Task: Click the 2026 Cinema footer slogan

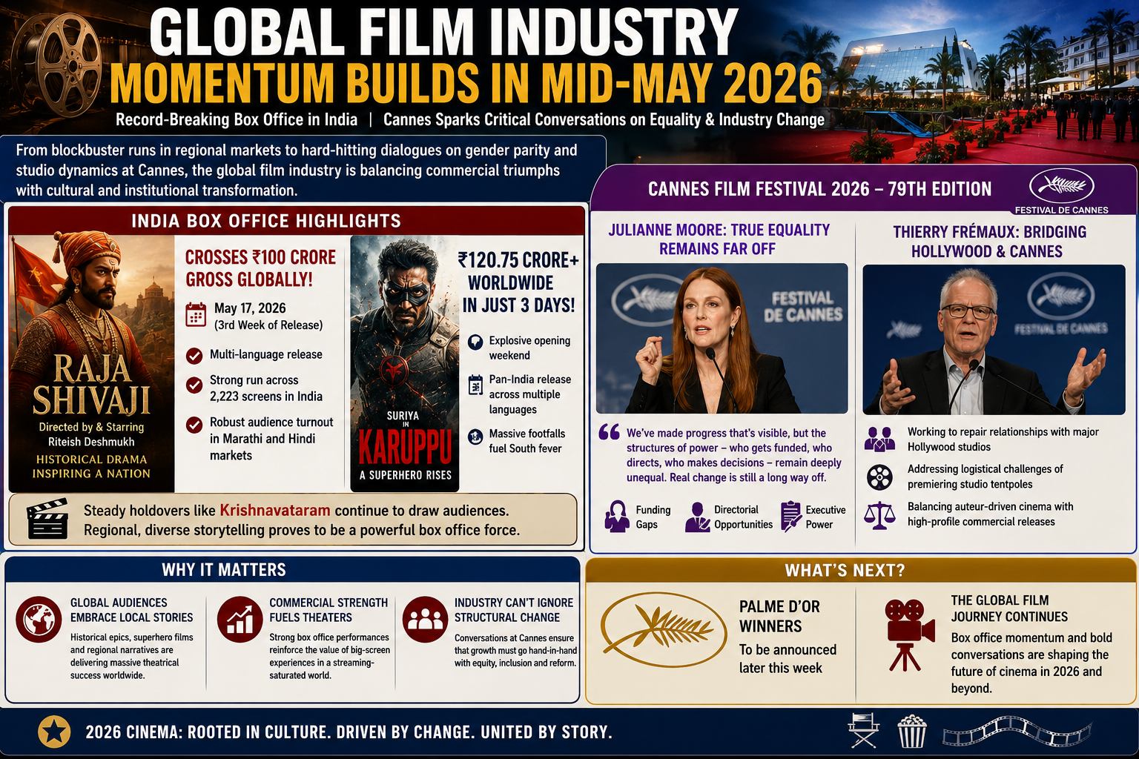Action: 349,732
